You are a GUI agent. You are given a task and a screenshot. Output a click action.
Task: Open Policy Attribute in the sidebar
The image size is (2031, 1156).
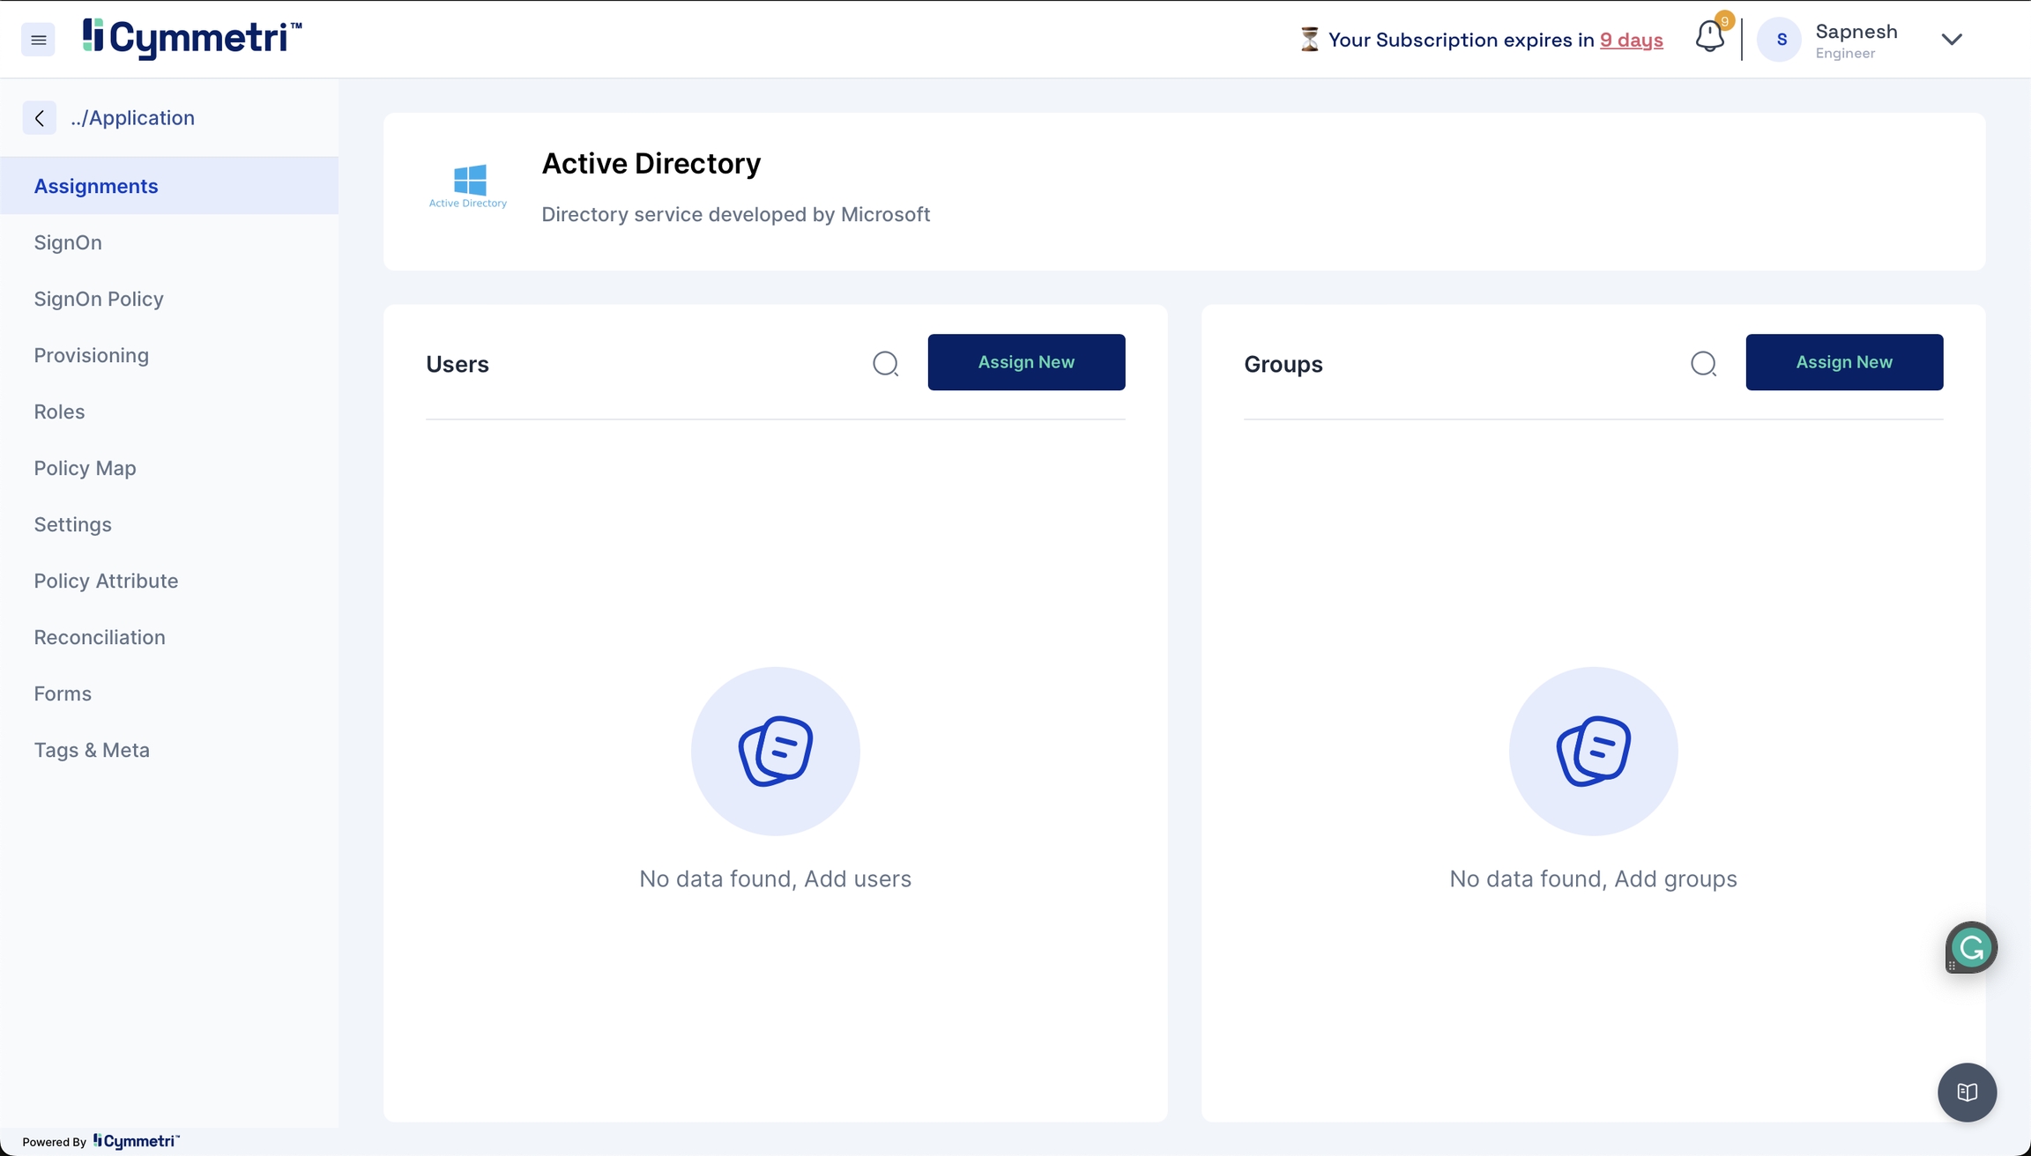[x=106, y=581]
